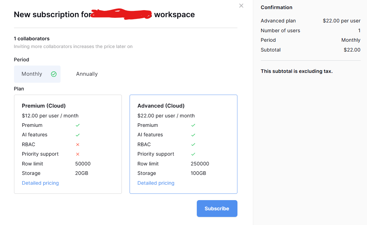Screen dimensions: 367x225
Task: Click the 20GB storage value in Premium plan
Action: [82, 173]
